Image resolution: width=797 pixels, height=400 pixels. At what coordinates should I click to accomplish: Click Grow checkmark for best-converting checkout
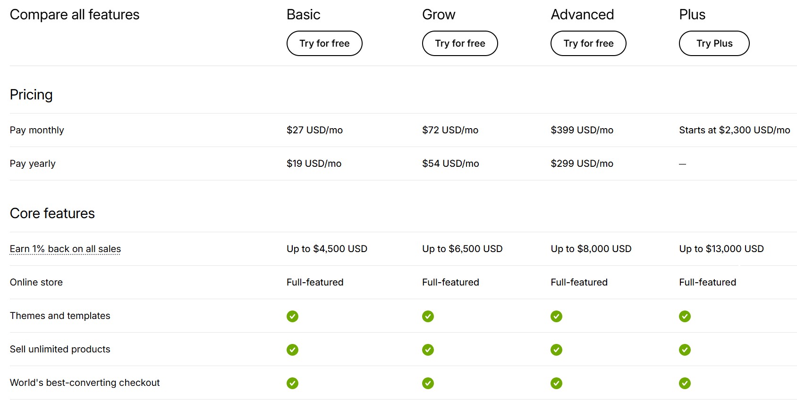[x=428, y=383]
